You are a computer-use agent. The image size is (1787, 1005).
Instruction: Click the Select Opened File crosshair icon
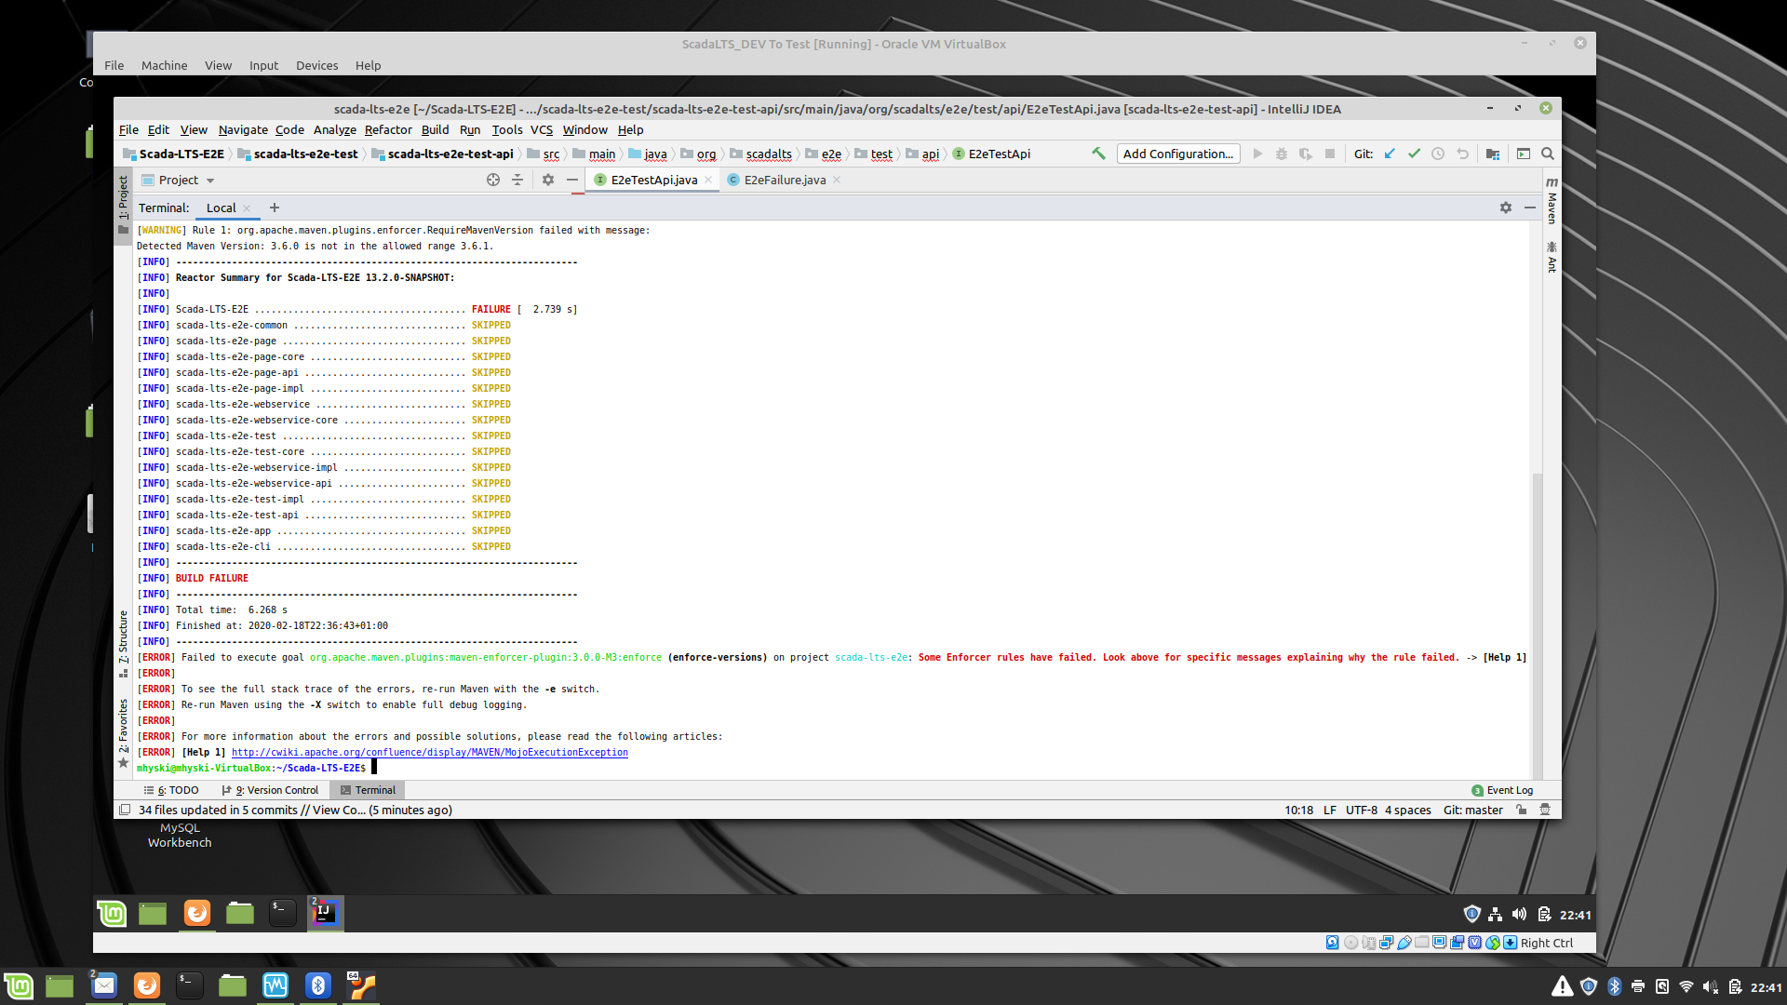(492, 180)
